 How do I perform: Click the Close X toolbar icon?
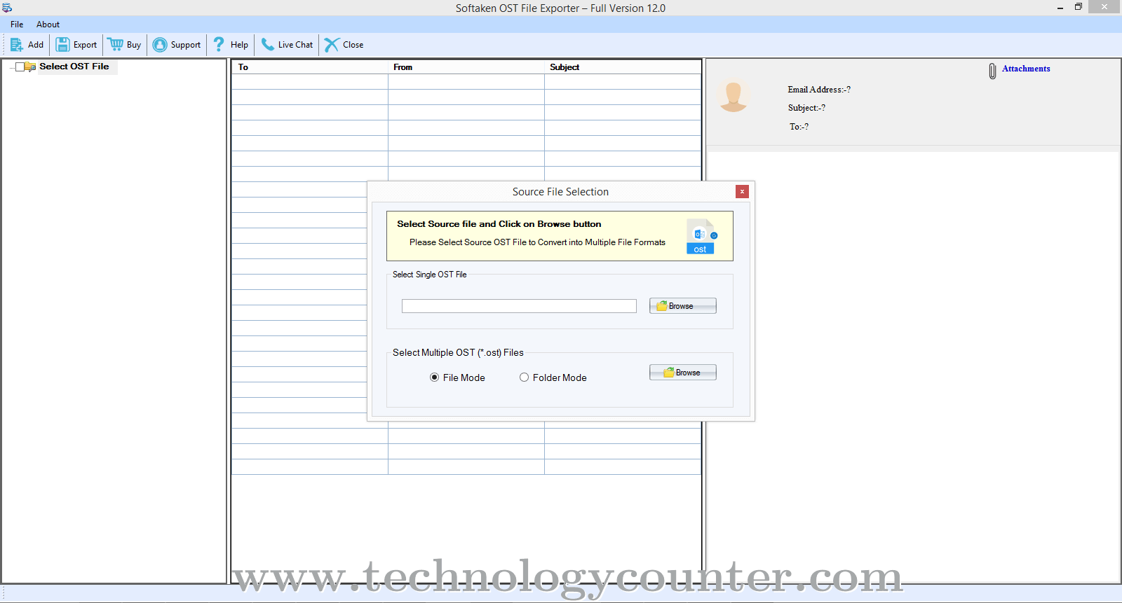332,45
